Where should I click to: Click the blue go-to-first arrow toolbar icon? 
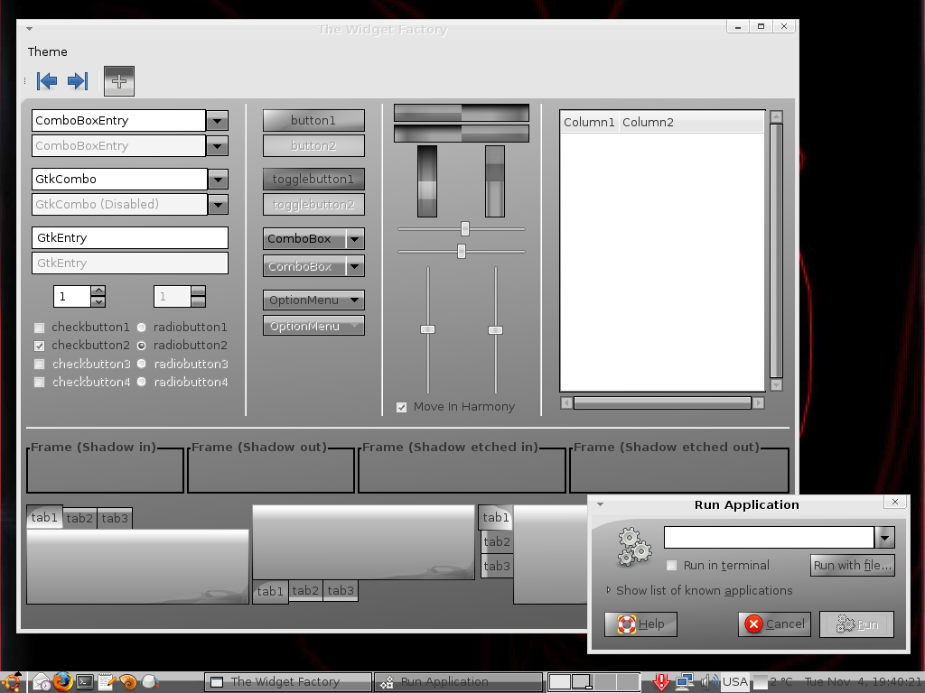coord(47,80)
